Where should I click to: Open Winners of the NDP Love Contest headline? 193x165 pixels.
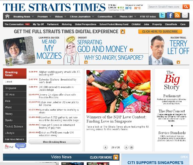[x=116, y=119]
